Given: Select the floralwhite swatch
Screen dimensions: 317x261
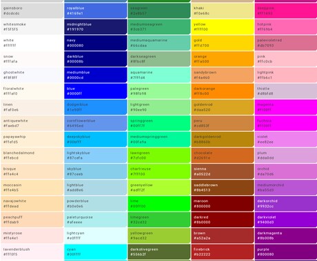Looking at the screenshot, I should click(x=32, y=91).
